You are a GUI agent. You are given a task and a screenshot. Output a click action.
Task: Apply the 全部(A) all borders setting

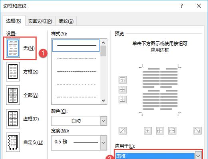point(13,95)
